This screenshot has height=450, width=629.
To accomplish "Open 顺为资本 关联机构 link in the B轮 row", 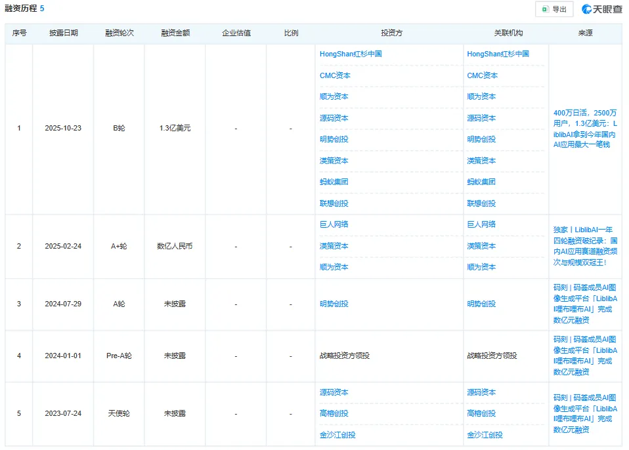I will tap(481, 96).
